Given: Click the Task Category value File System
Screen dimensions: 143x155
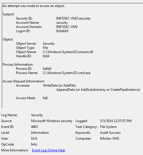Looking at the screenshot, I should point(108,127).
